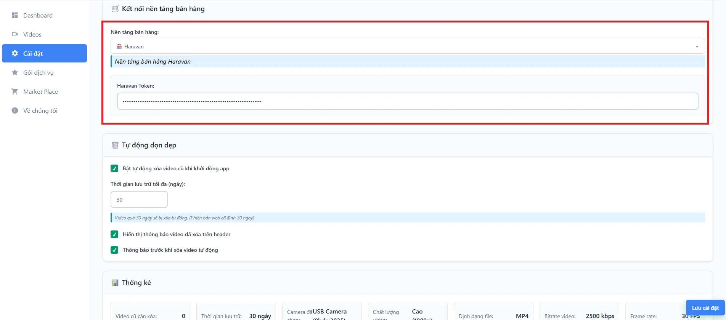726x320 pixels.
Task: Click the Market Place cart icon
Action: pyautogui.click(x=15, y=91)
